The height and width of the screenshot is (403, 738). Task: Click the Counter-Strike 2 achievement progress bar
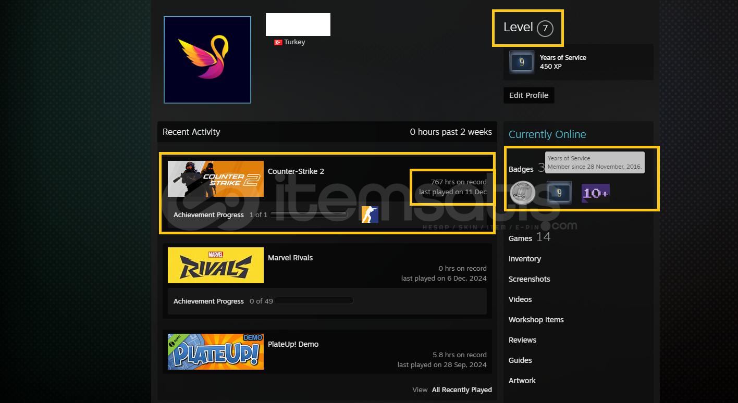[x=308, y=215]
